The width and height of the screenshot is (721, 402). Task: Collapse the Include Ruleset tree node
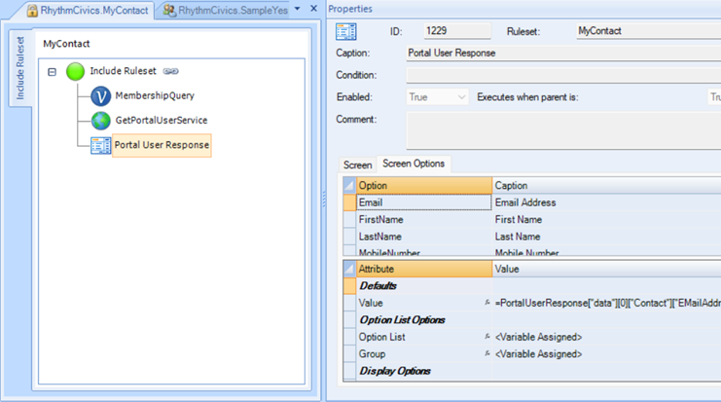tap(53, 72)
